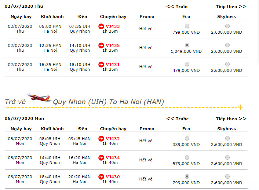Image resolution: width=259 pixels, height=190 pixels.
Task: Click the VJ435 flight airline icon
Action: pyautogui.click(x=102, y=45)
